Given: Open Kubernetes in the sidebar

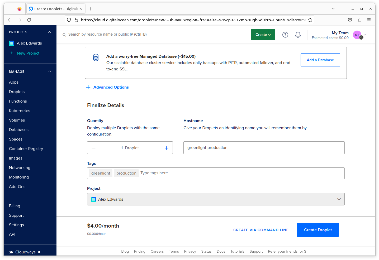Looking at the screenshot, I should 20,111.
